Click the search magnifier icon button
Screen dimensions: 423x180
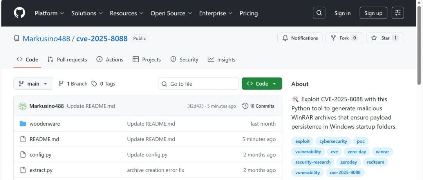pyautogui.click(x=319, y=13)
